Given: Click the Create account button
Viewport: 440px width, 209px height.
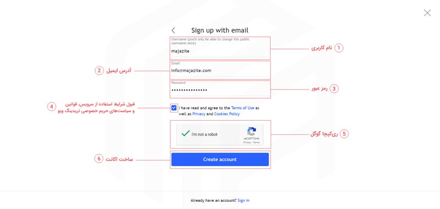Looking at the screenshot, I should [x=220, y=160].
